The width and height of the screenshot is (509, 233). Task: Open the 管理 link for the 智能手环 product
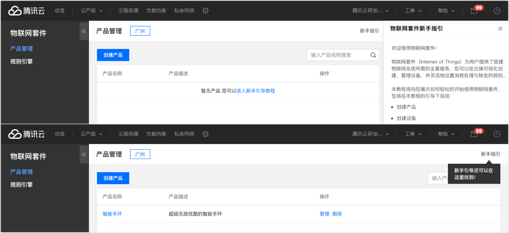(x=324, y=214)
